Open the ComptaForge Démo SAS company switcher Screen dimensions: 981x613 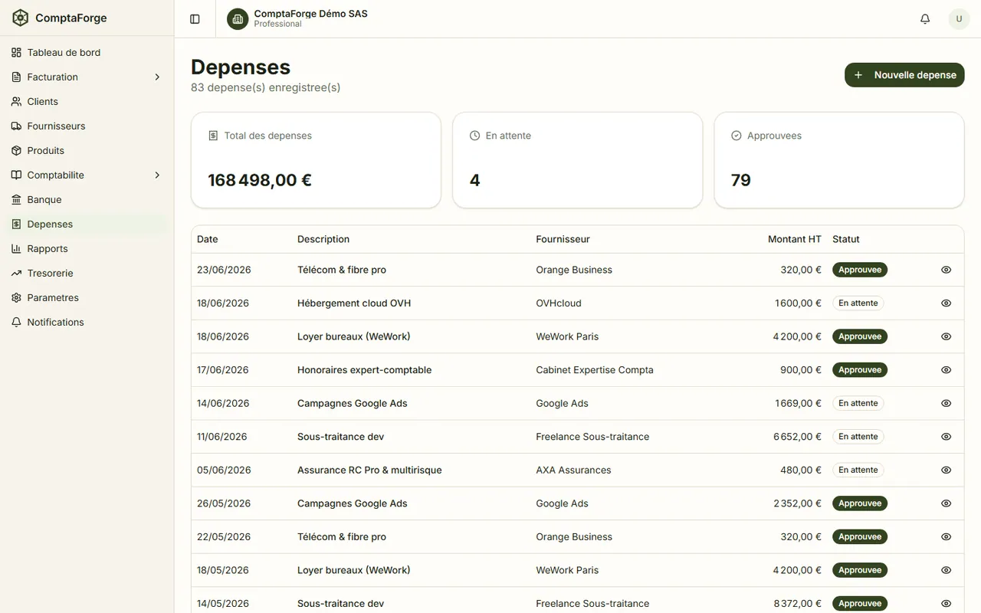click(297, 18)
